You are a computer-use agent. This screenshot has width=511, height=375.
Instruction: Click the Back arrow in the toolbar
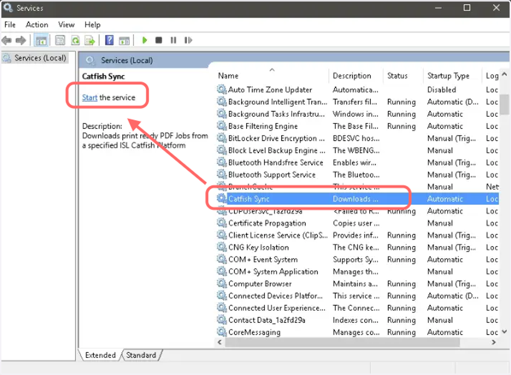(x=6, y=40)
